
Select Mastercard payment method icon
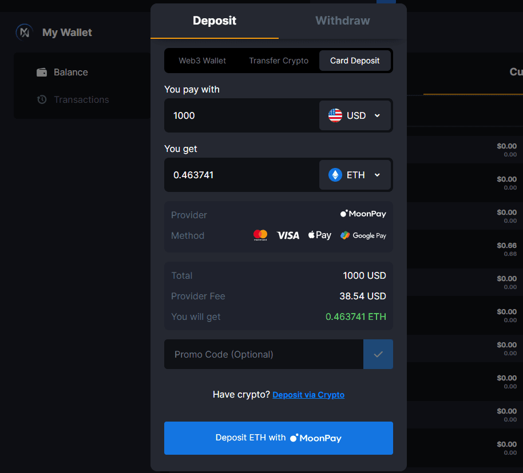point(260,234)
